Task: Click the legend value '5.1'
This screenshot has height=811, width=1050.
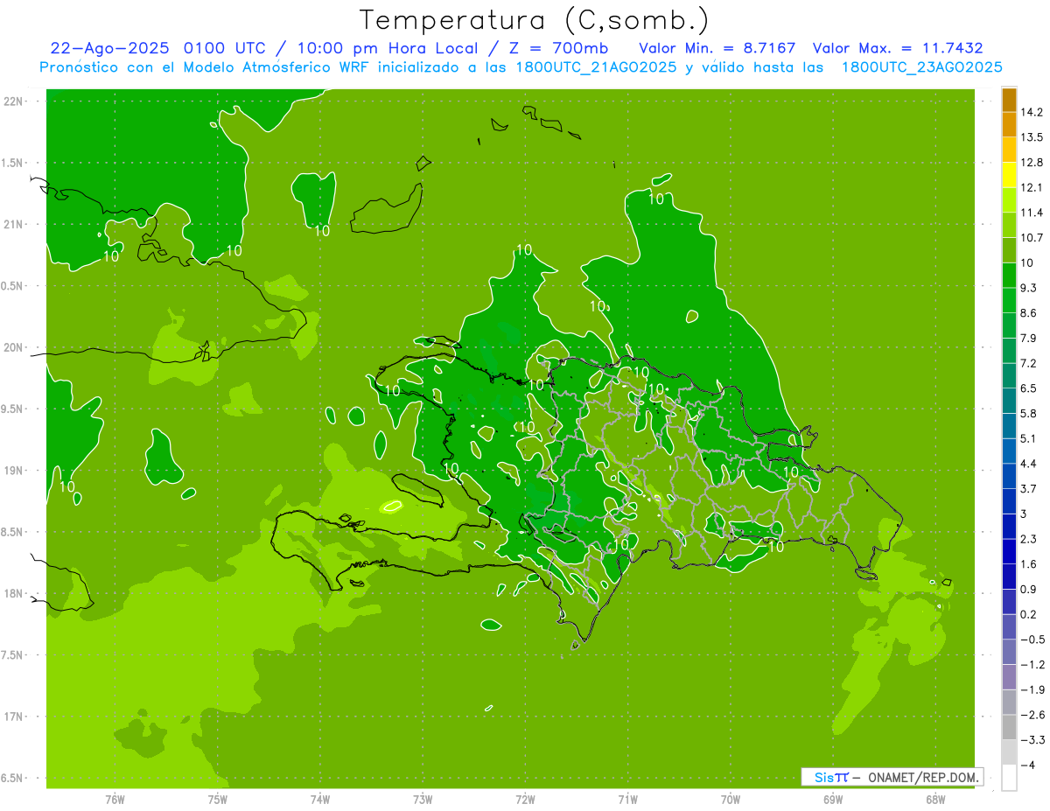Action: tap(1028, 438)
